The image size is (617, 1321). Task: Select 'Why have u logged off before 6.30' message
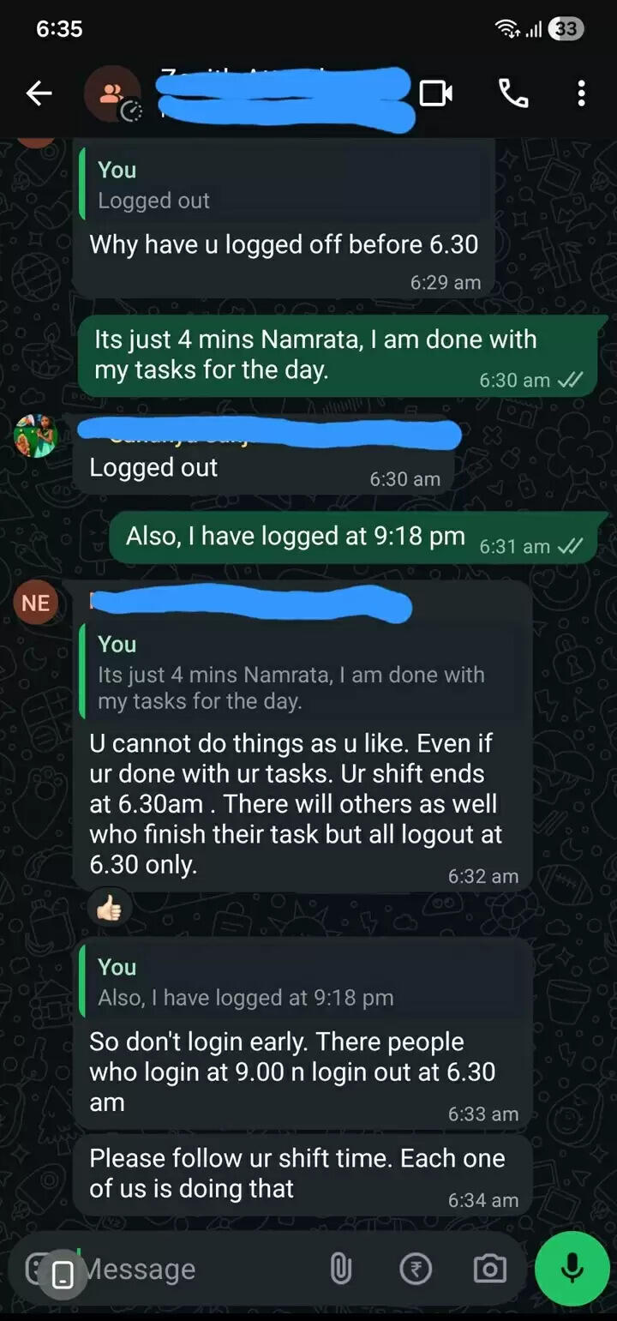tap(284, 244)
